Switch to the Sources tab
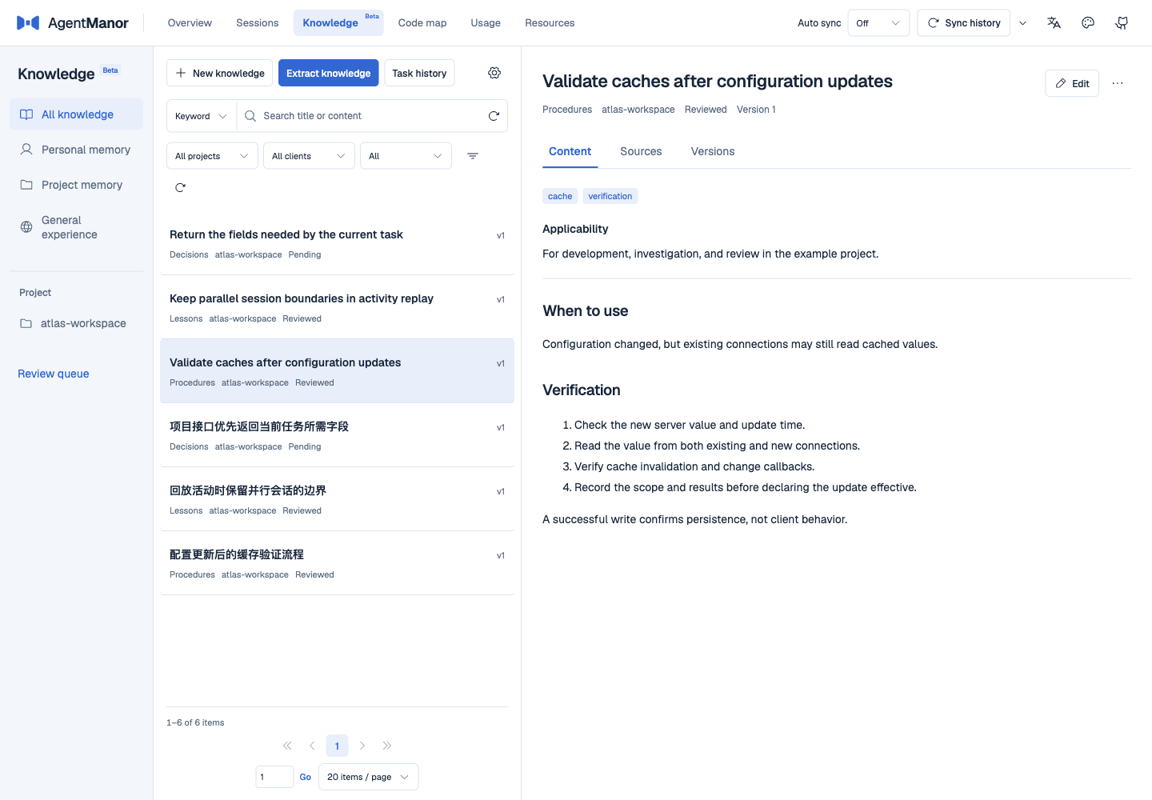The width and height of the screenshot is (1152, 800). [641, 151]
